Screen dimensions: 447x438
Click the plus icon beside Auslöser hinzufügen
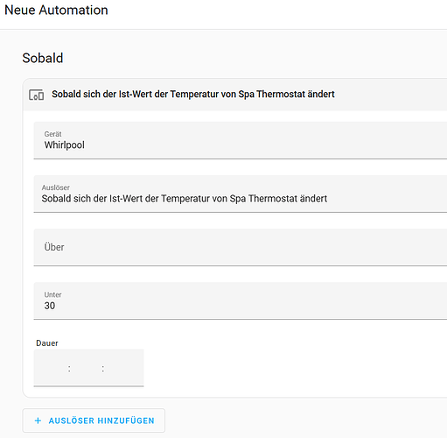tap(38, 420)
